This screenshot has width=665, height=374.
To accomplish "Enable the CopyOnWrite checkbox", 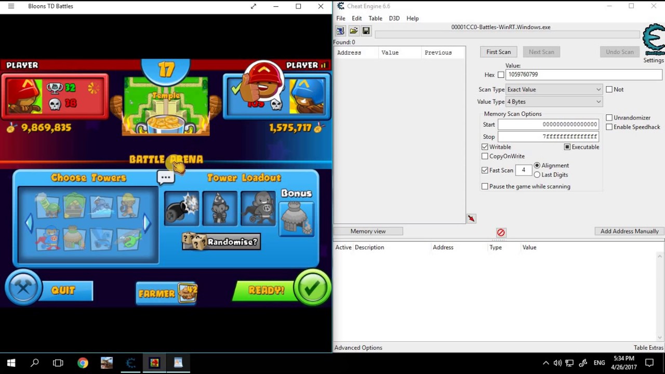I will [485, 156].
